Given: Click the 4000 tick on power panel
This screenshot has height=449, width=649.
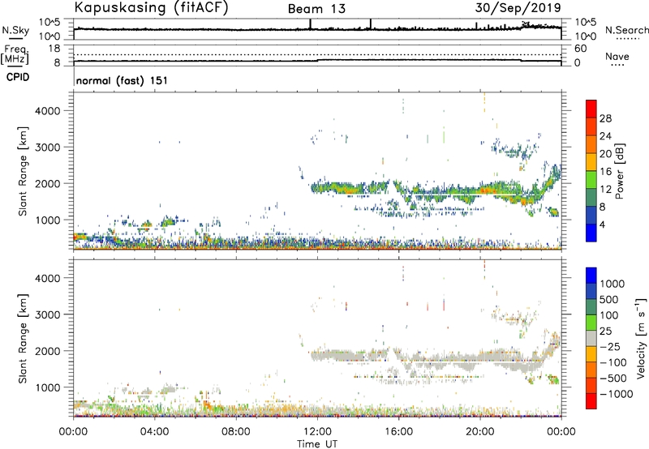Looking at the screenshot, I should point(47,111).
